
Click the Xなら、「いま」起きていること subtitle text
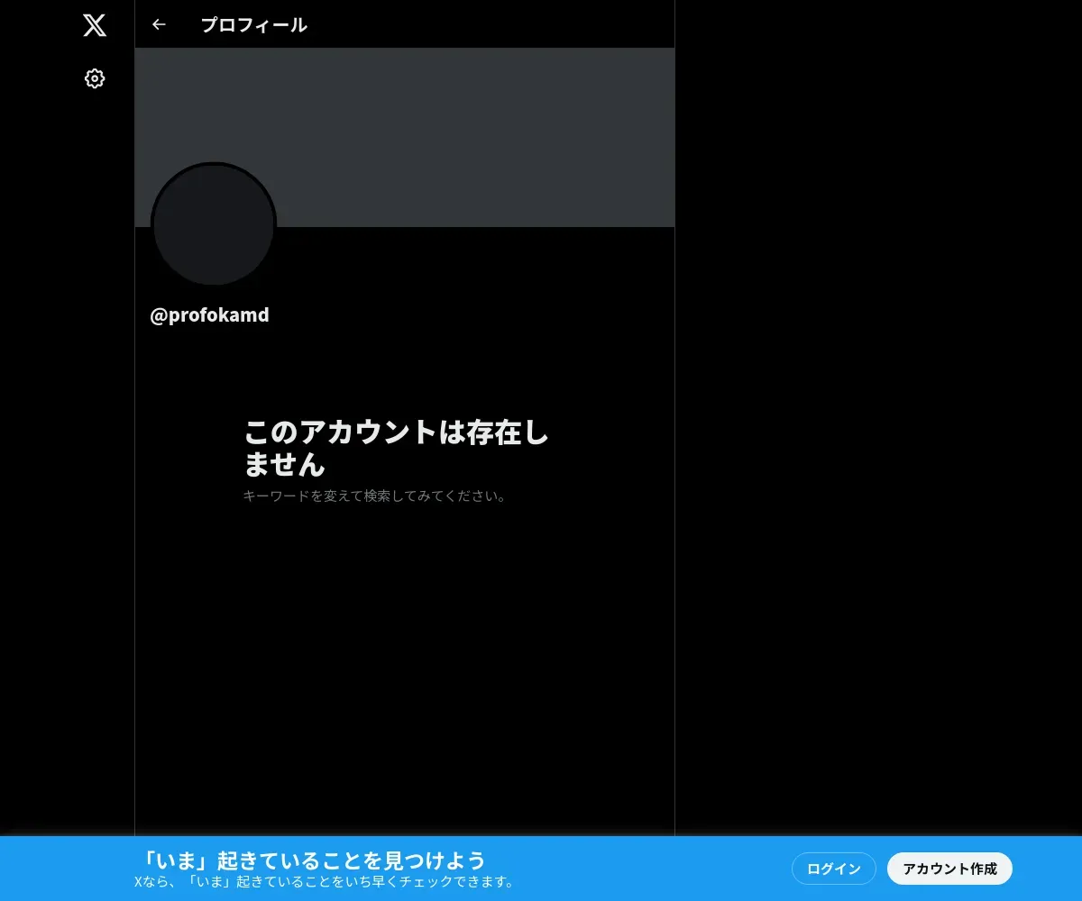click(325, 881)
